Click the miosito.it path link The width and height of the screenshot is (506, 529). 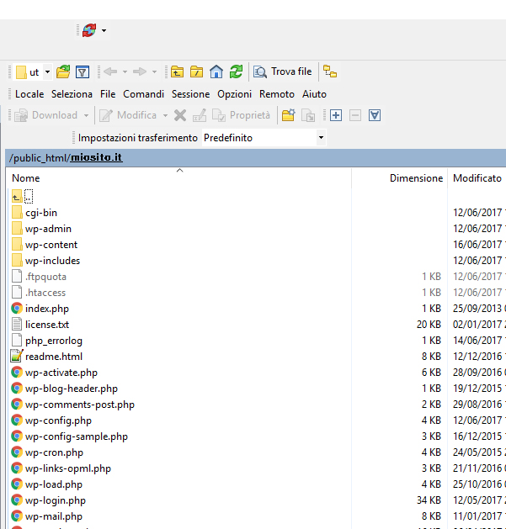97,157
